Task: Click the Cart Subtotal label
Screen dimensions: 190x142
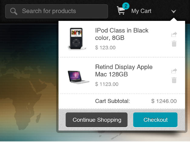Action: coord(112,101)
